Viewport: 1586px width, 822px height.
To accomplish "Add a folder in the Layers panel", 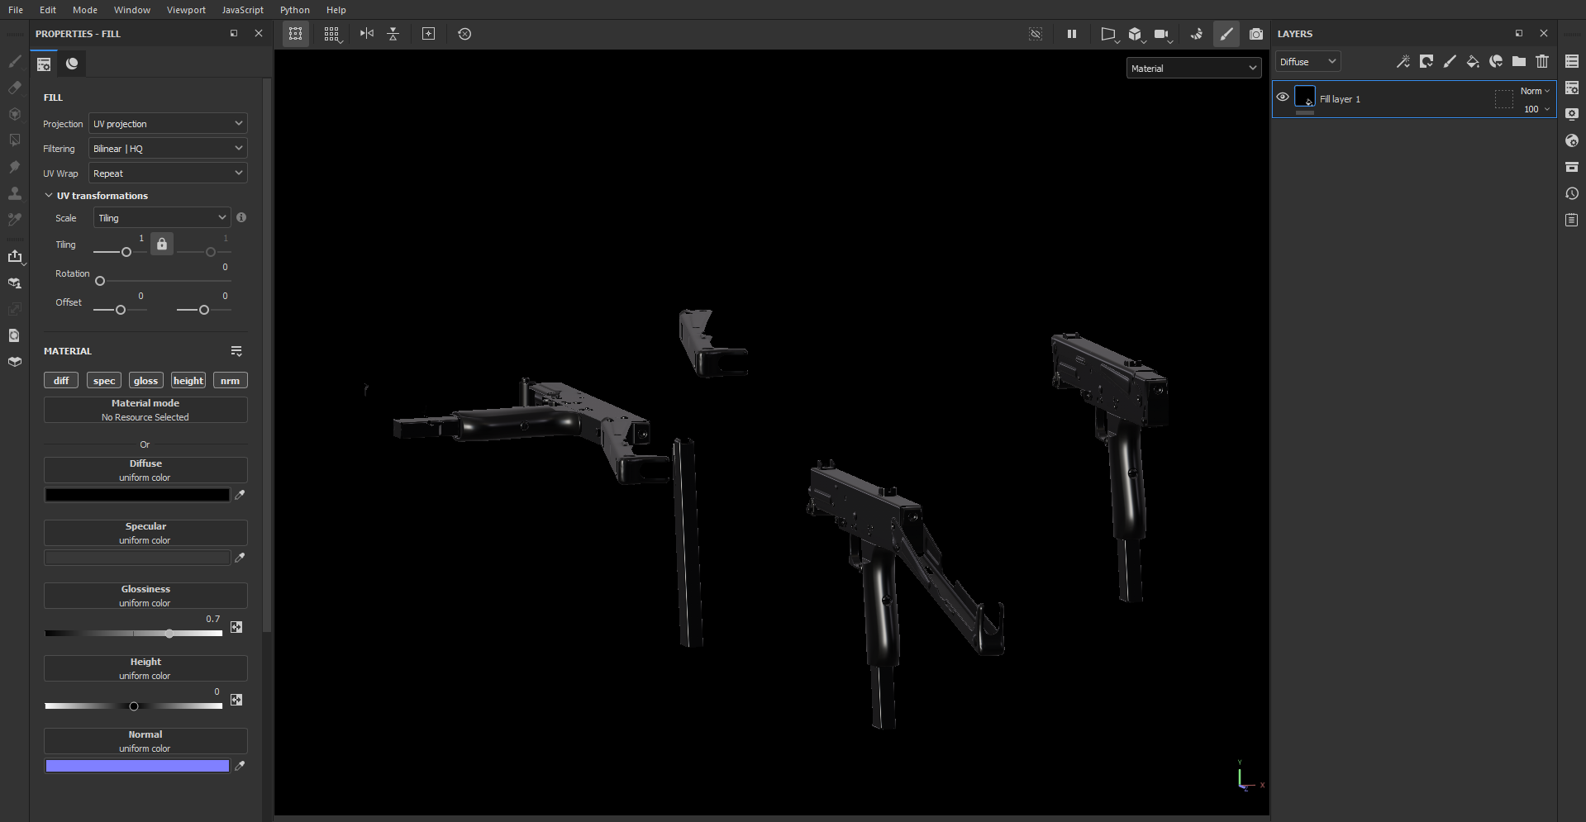I will pos(1519,61).
